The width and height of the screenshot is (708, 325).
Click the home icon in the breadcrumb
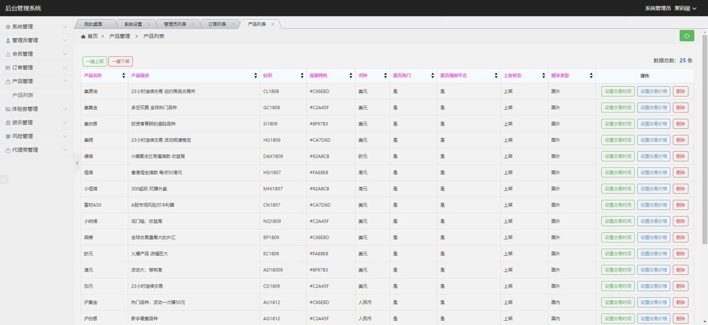point(83,37)
